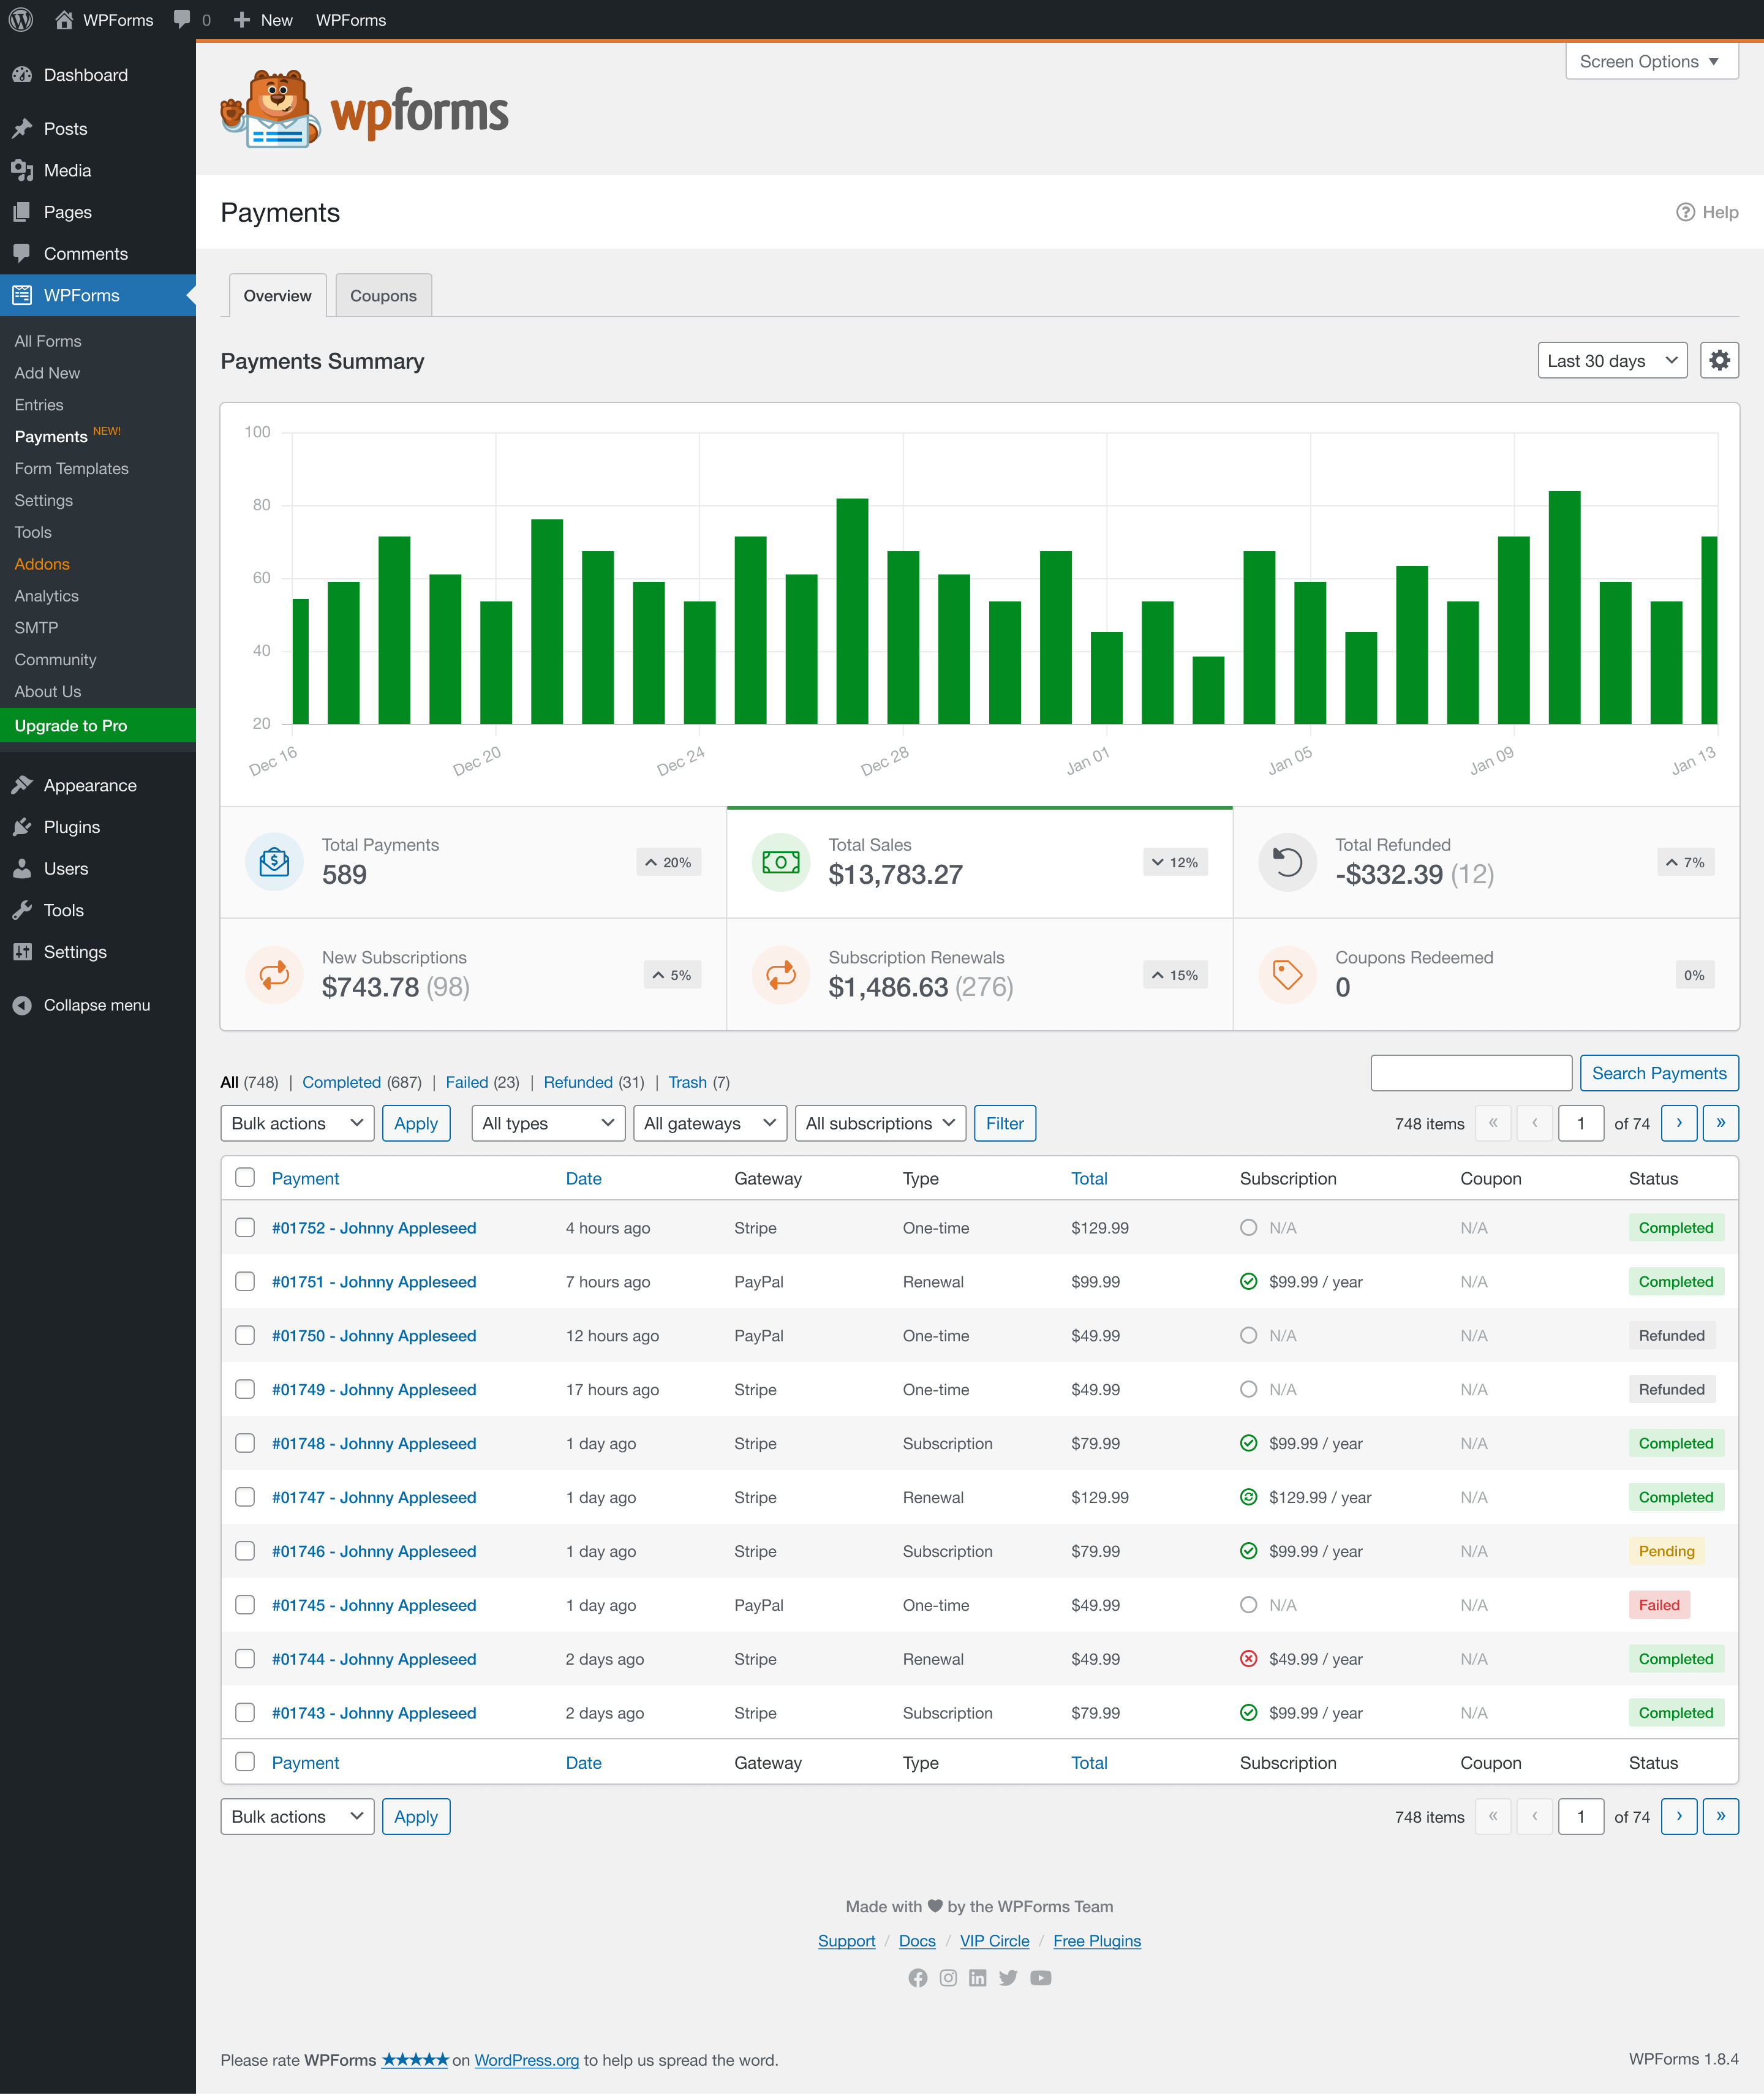Image resolution: width=1764 pixels, height=2094 pixels.
Task: Click the Collapse menu arrow icon
Action: coord(22,1005)
